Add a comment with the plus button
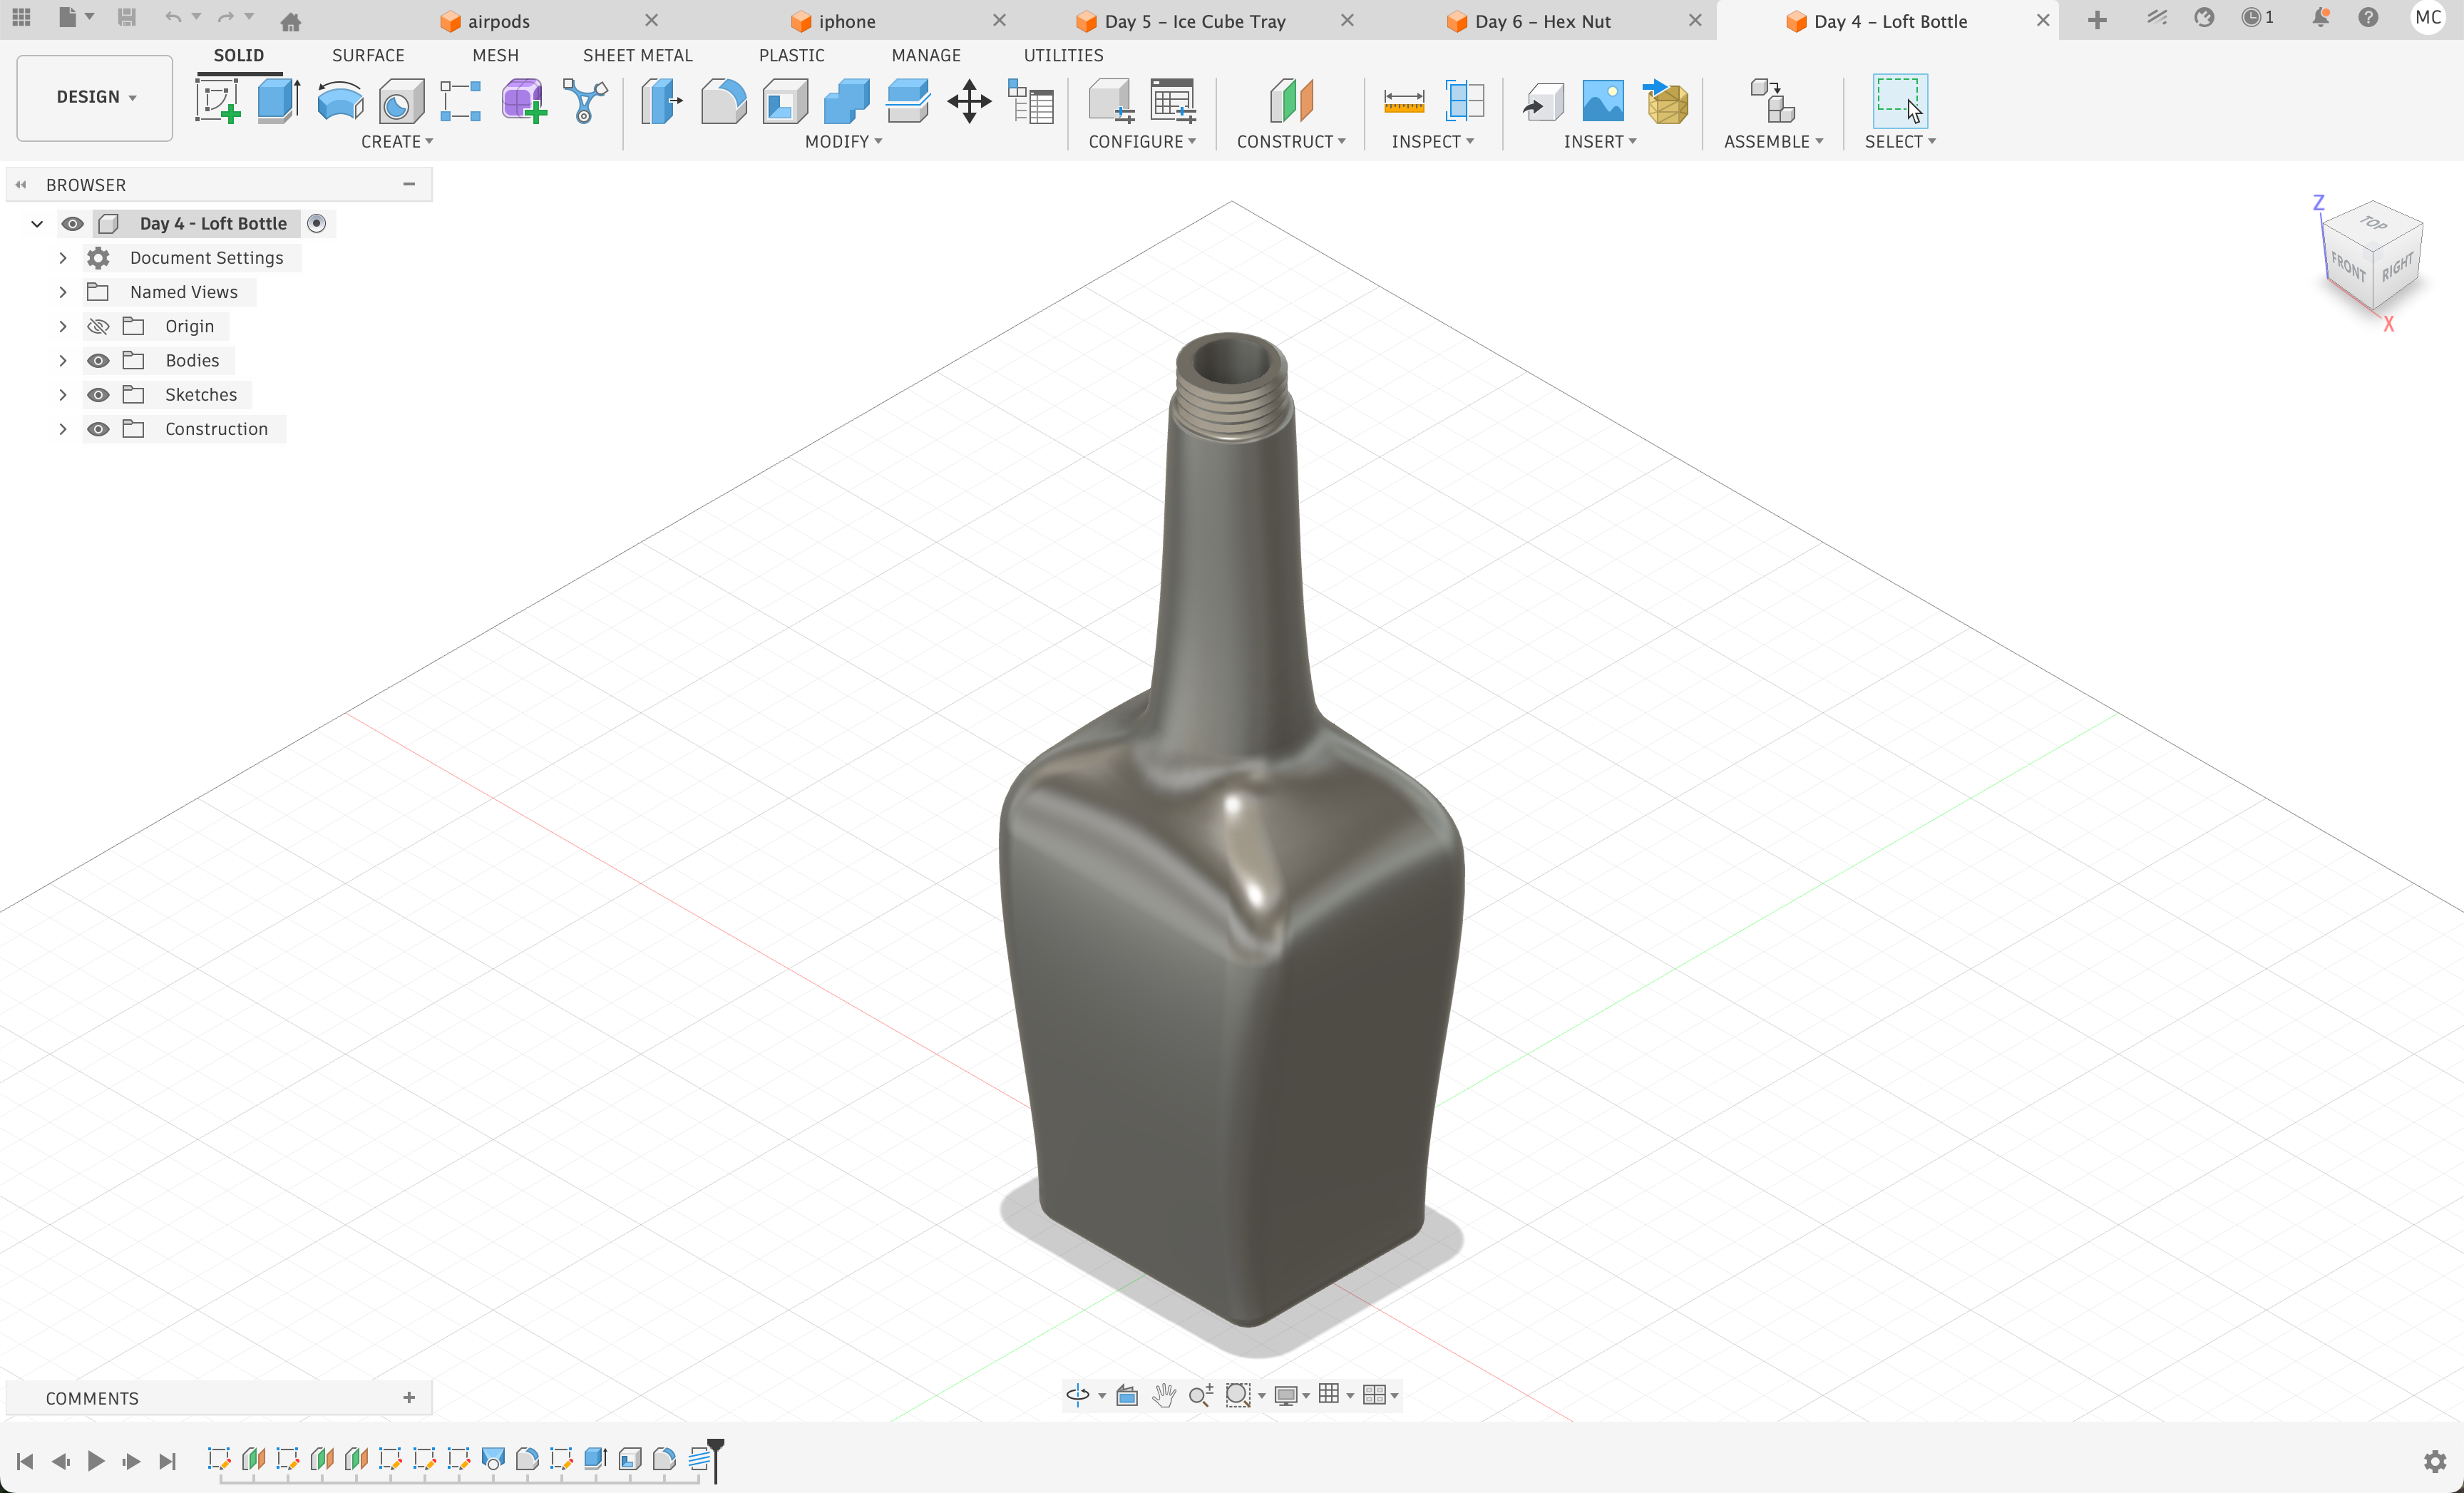2464x1493 pixels. [409, 1397]
